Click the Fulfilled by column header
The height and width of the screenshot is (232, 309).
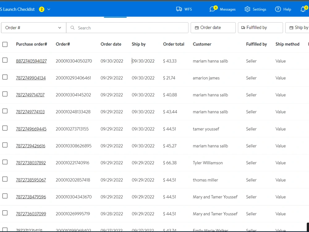[x=256, y=44]
